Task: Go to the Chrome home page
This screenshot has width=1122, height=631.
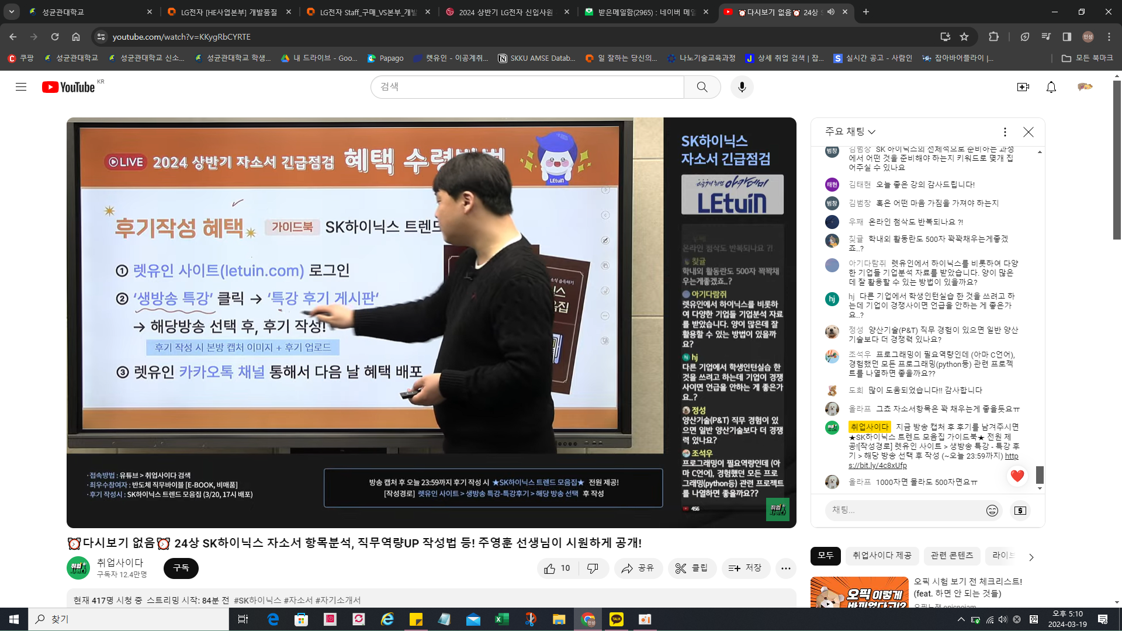Action: 76,37
